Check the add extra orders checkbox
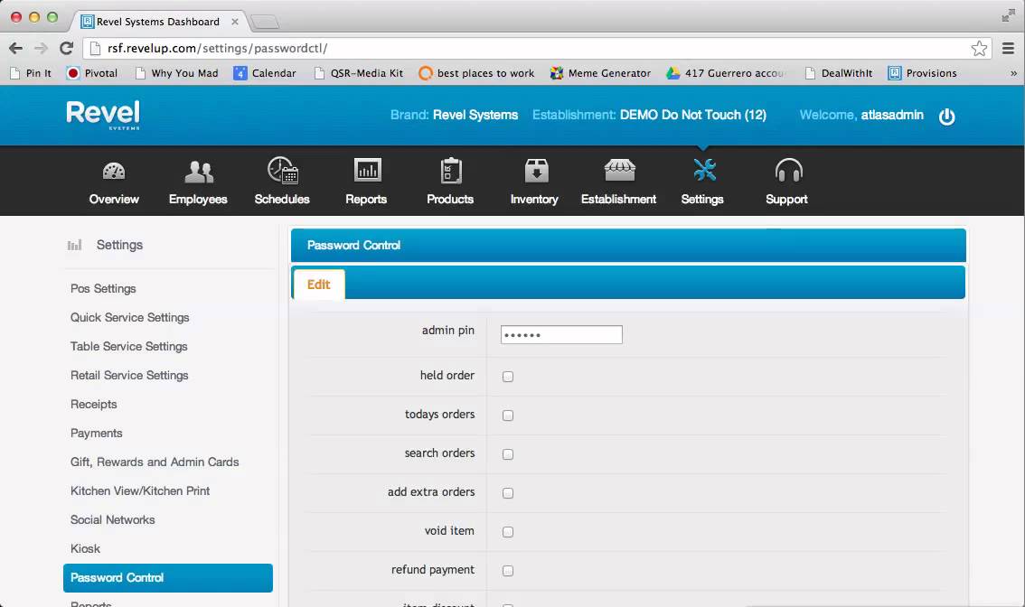This screenshot has width=1025, height=607. pyautogui.click(x=508, y=493)
